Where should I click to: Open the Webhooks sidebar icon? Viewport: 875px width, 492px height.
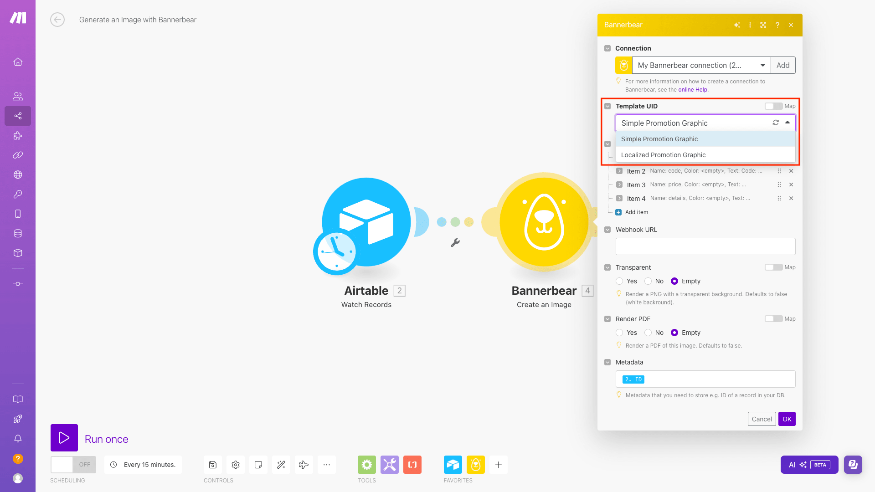click(18, 174)
